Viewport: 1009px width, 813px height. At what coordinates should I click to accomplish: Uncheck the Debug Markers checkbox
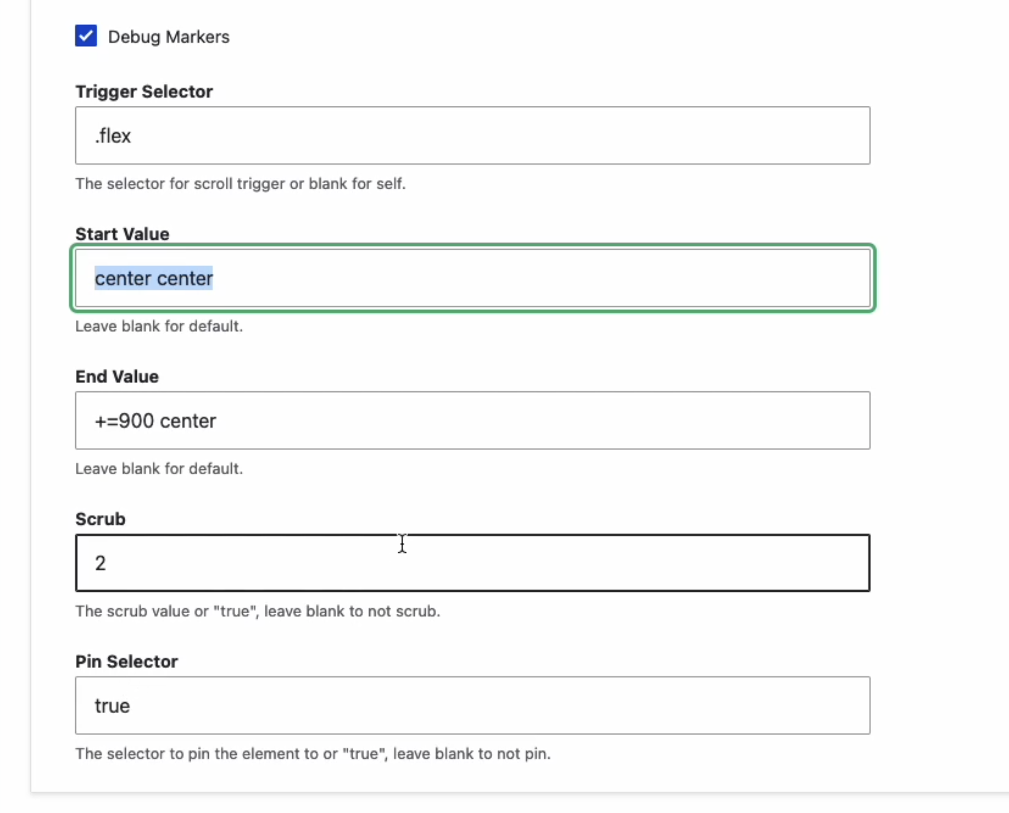[86, 36]
